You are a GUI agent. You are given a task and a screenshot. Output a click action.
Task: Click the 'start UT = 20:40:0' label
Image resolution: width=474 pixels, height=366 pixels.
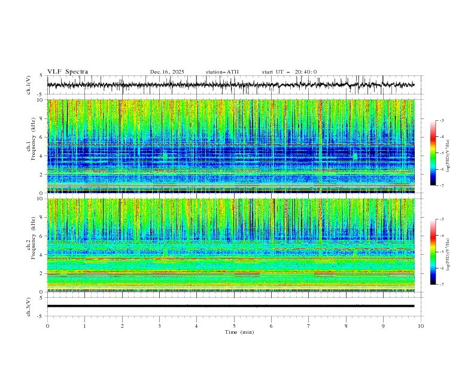tap(289, 72)
